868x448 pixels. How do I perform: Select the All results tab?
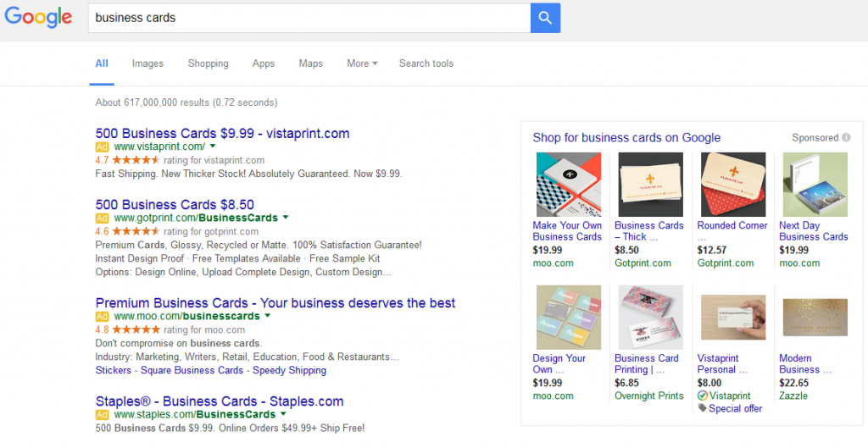pyautogui.click(x=102, y=64)
